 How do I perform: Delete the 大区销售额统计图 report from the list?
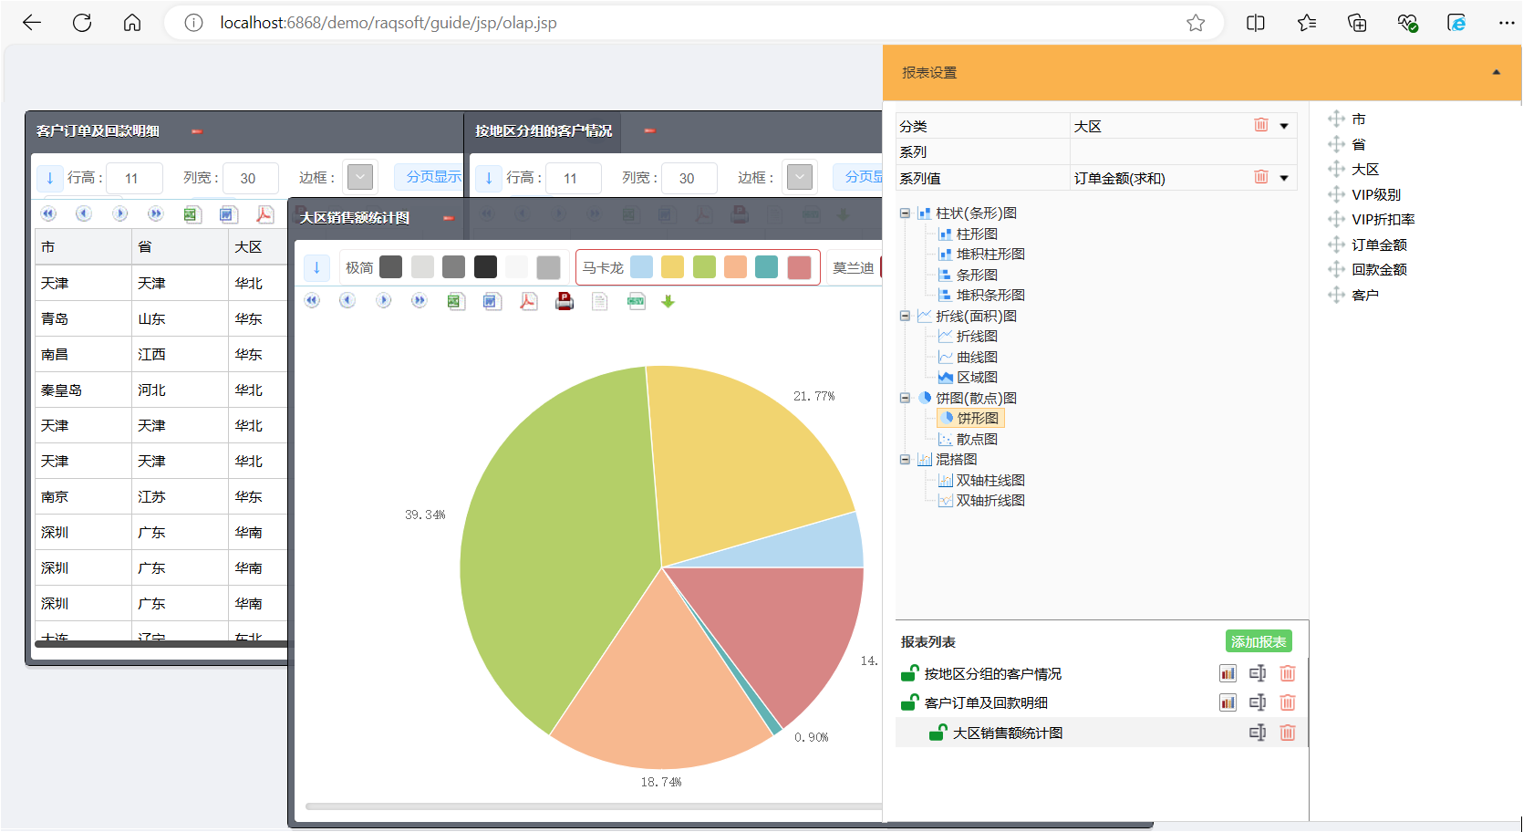[1287, 733]
